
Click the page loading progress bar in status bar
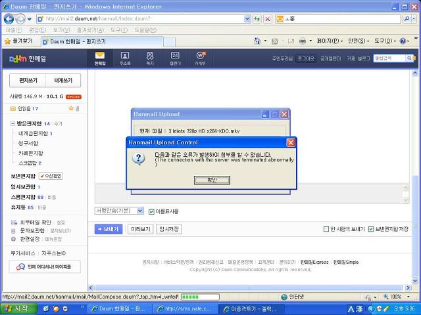pos(200,297)
